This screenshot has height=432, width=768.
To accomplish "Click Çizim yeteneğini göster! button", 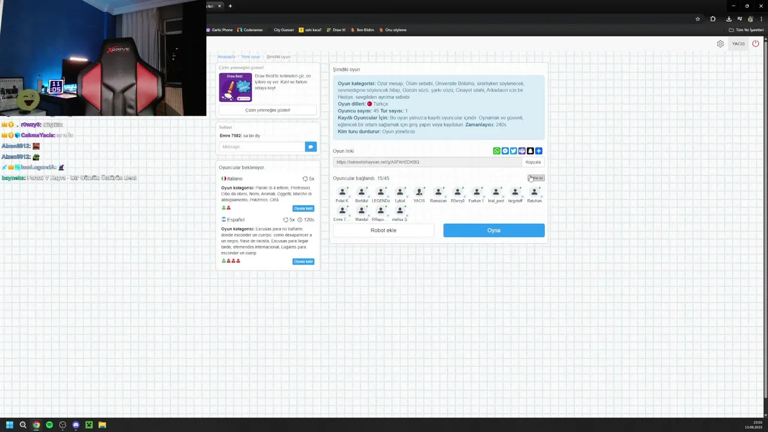I will pos(268,110).
